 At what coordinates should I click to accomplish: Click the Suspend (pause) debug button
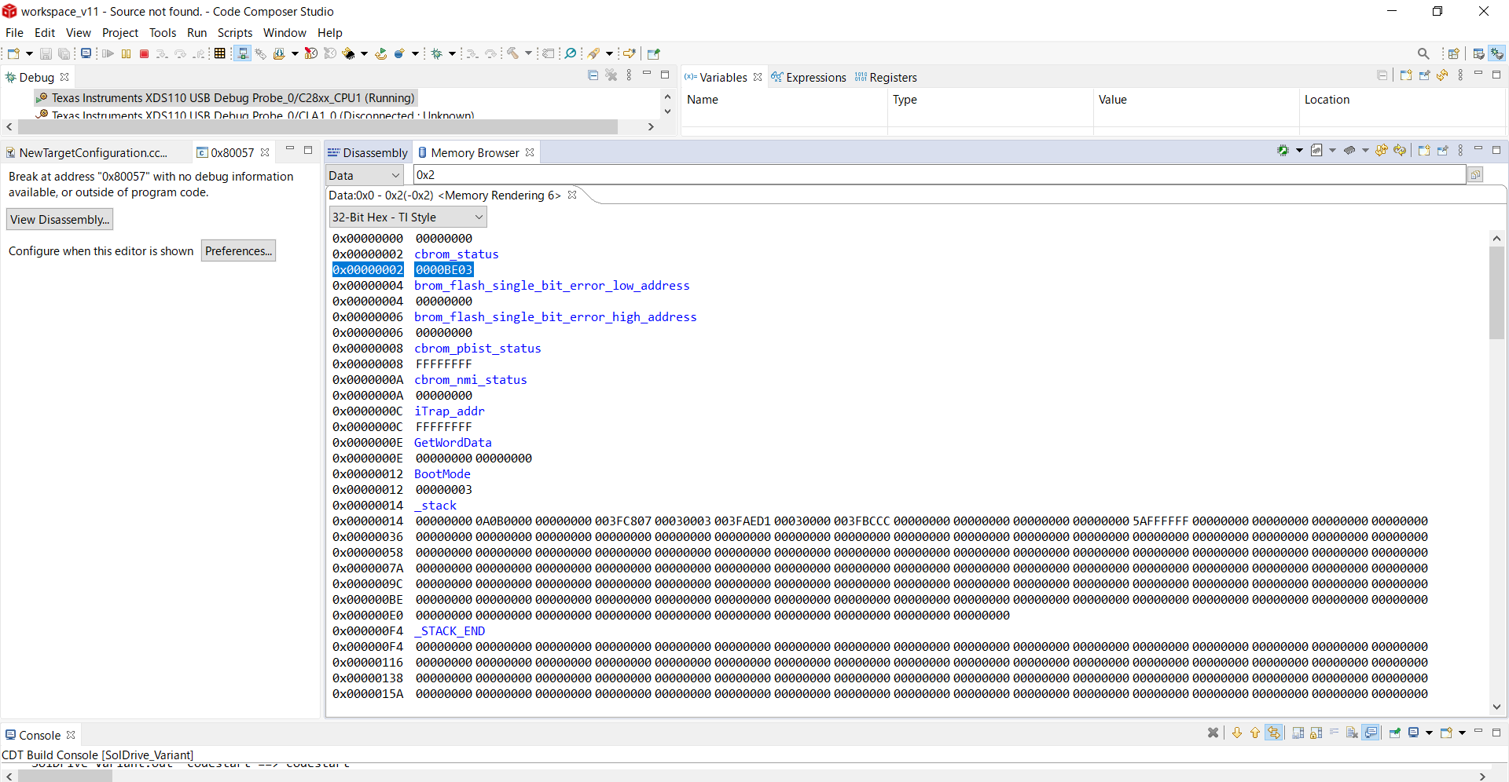(x=126, y=53)
